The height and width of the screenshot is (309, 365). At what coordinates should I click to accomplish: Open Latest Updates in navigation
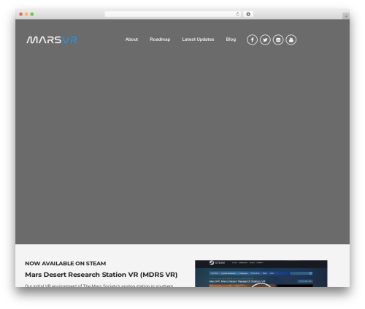[x=198, y=39]
